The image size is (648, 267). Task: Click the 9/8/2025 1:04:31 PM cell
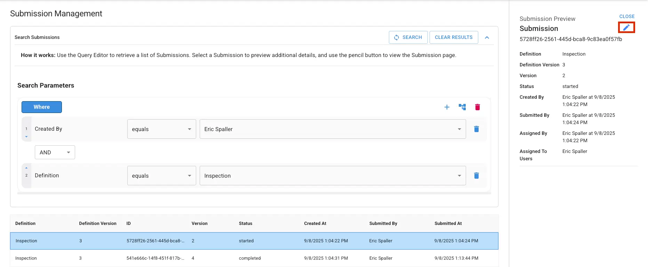326,258
